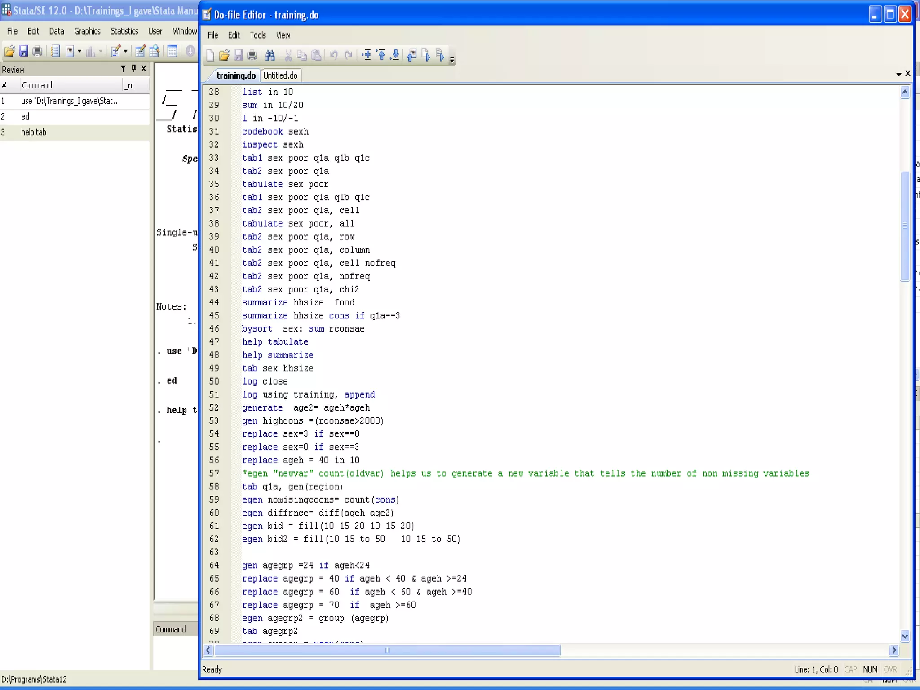The image size is (920, 690).
Task: Open the Tools menu
Action: coord(258,35)
